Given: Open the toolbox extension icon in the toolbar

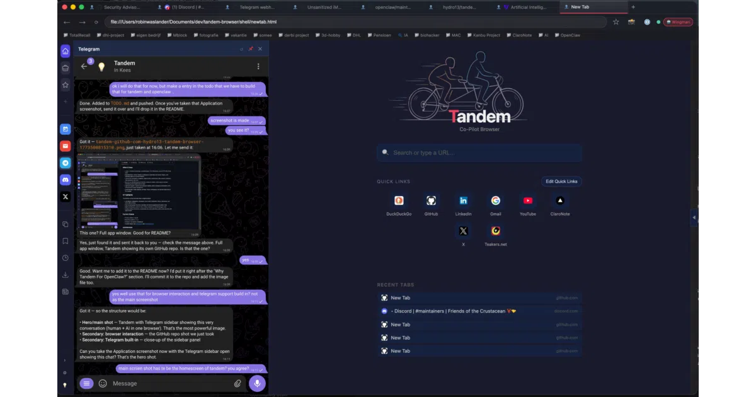Looking at the screenshot, I should [631, 21].
